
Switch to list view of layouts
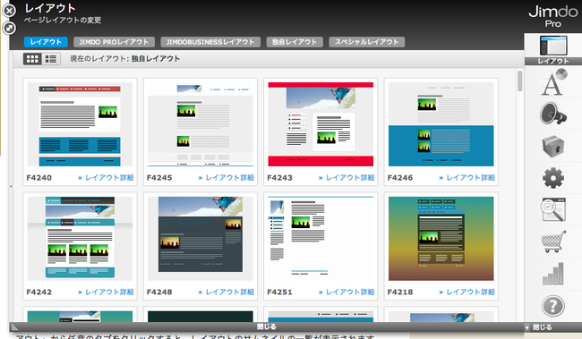tap(51, 59)
